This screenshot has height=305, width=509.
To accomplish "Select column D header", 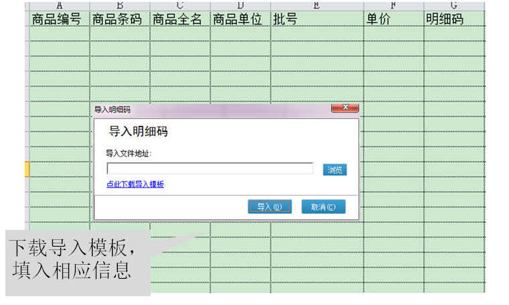I will pyautogui.click(x=240, y=6).
